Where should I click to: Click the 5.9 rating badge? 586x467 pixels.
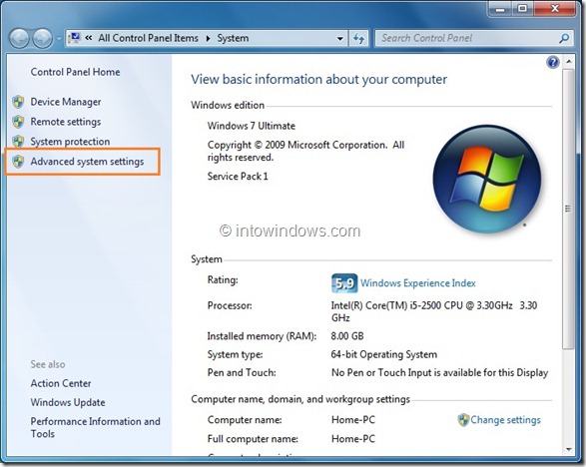(344, 283)
